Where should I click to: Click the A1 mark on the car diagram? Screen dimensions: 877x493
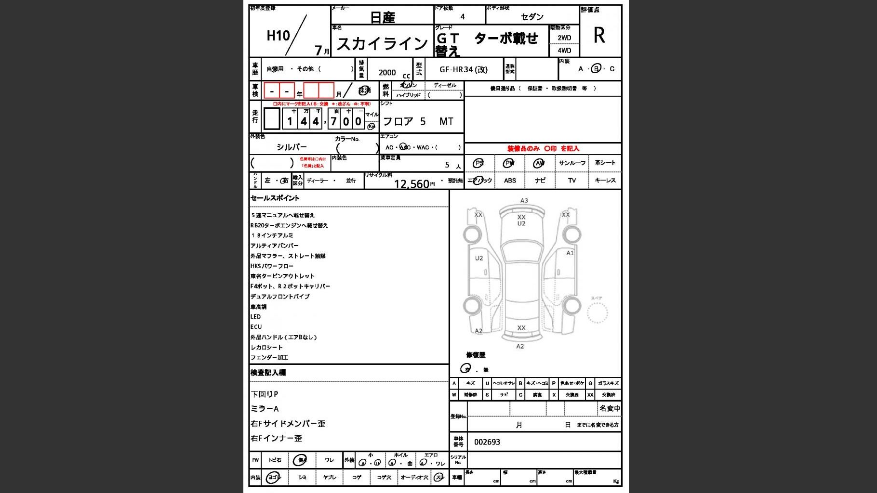point(570,253)
